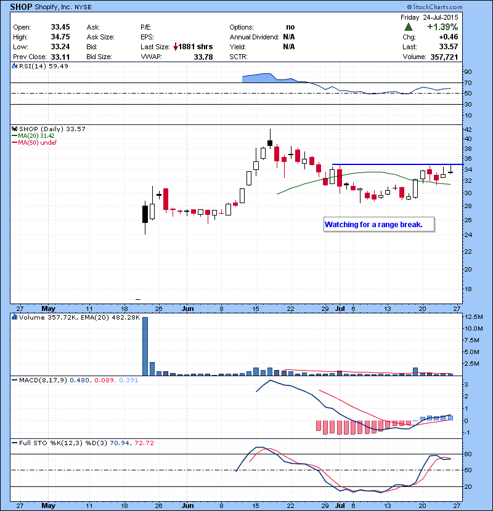Click the date 'Friday 24-Jul-2015'
The width and height of the screenshot is (493, 511).
point(429,17)
